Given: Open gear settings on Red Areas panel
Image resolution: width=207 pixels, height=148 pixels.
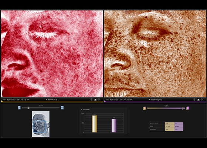Looking at the screenshot, I should click(99, 100).
